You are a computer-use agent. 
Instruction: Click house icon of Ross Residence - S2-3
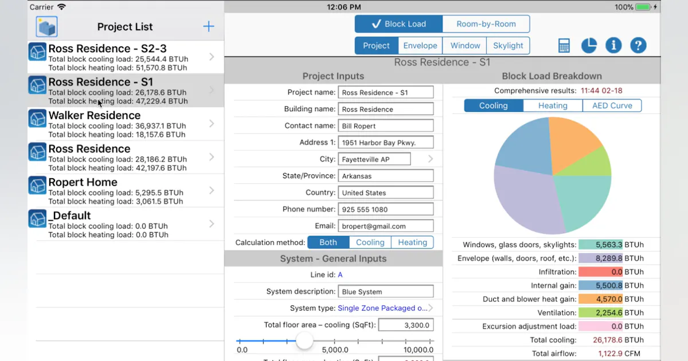(38, 52)
